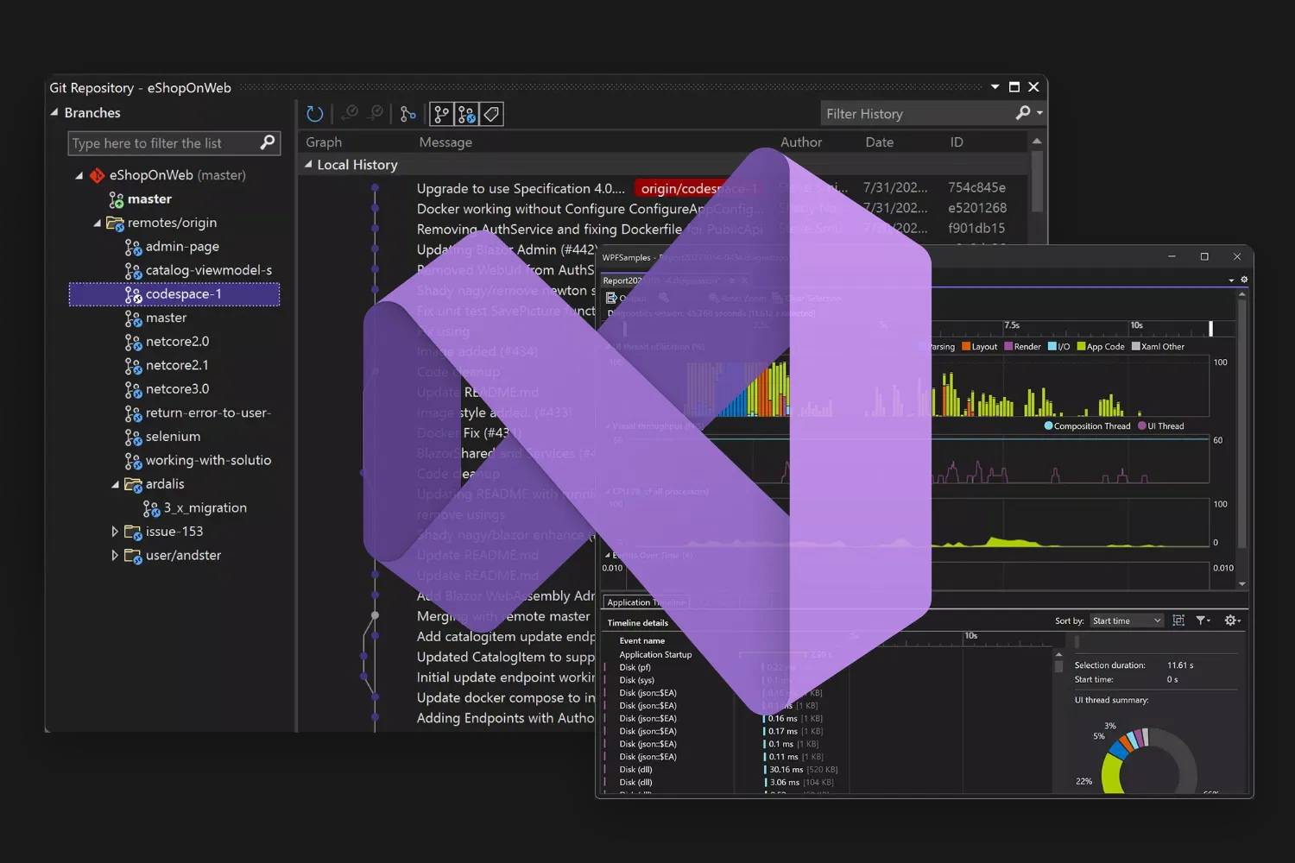Collapse the remotes/origin tree node

(x=98, y=223)
